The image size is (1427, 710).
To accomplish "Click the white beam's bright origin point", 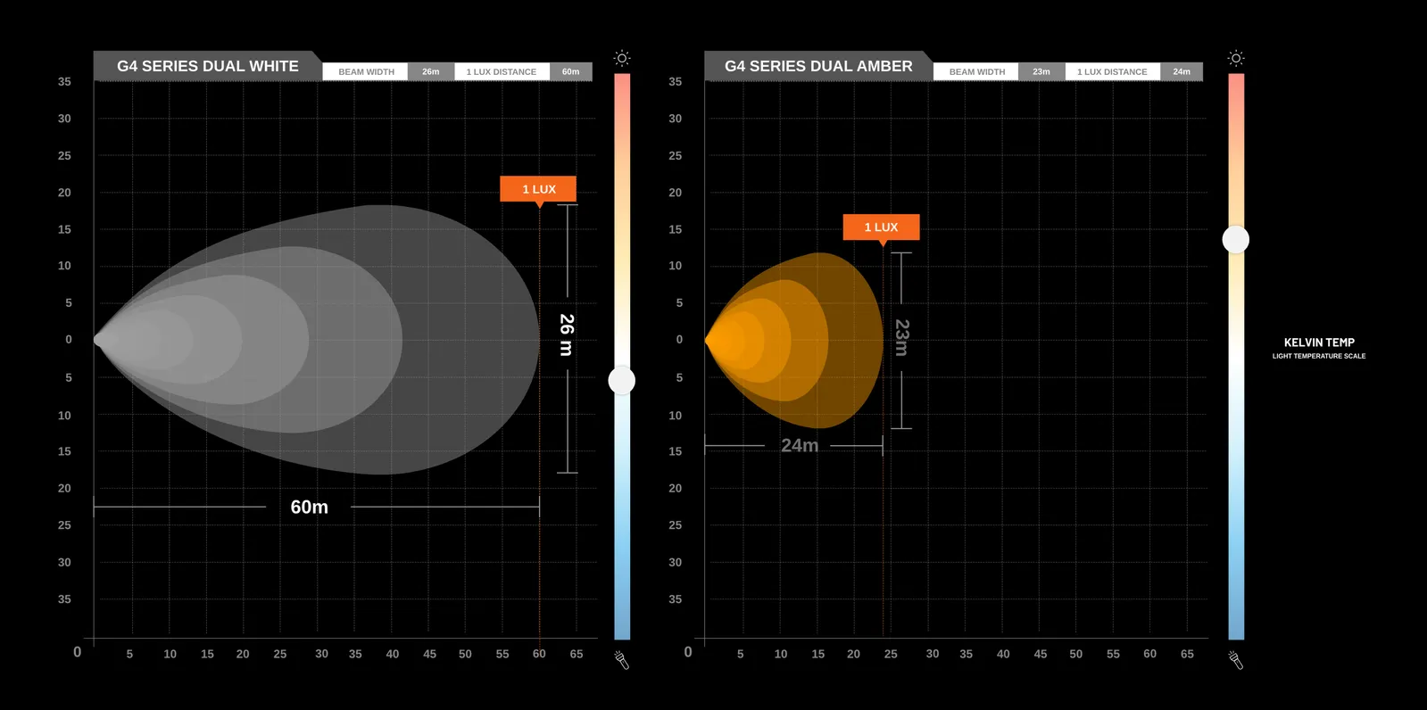I will [x=100, y=339].
